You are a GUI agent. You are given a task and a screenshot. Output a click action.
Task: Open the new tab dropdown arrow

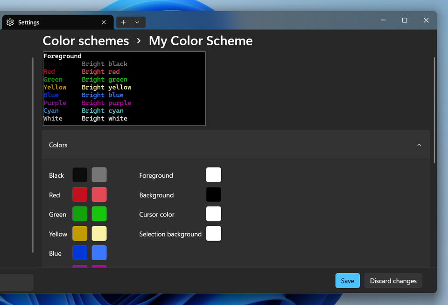tap(137, 22)
